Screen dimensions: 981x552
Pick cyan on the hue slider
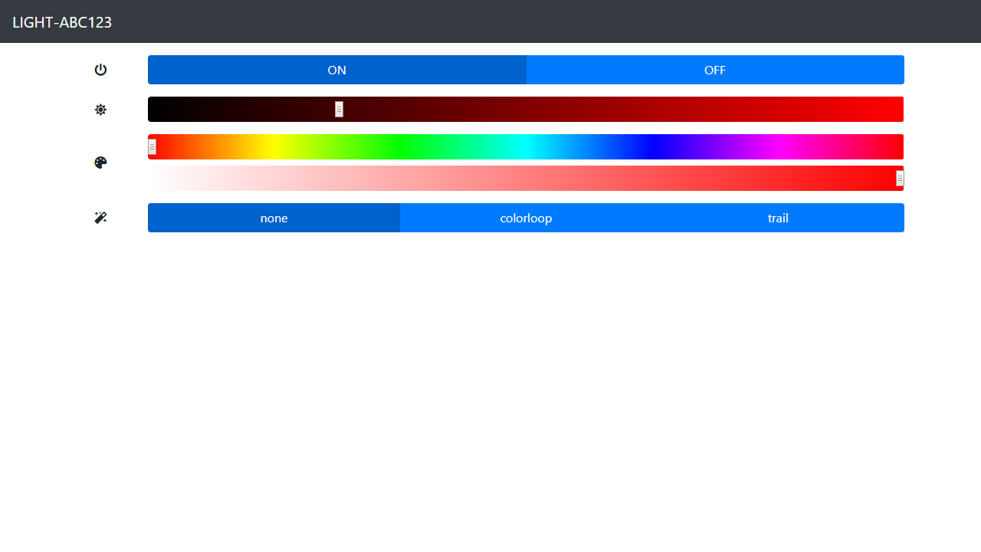click(526, 147)
